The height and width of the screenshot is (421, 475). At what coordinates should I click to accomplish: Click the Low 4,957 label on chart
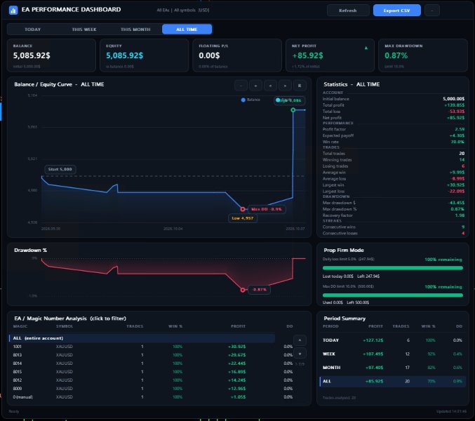pos(243,218)
